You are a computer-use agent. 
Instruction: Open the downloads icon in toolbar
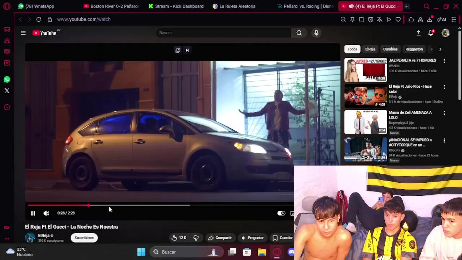point(430,19)
